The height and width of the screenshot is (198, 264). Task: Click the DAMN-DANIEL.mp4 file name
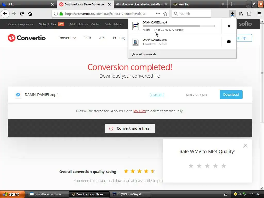coord(42,95)
